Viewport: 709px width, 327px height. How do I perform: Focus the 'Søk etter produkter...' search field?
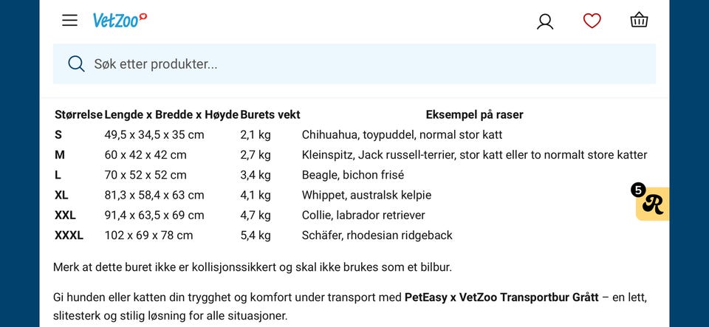354,63
